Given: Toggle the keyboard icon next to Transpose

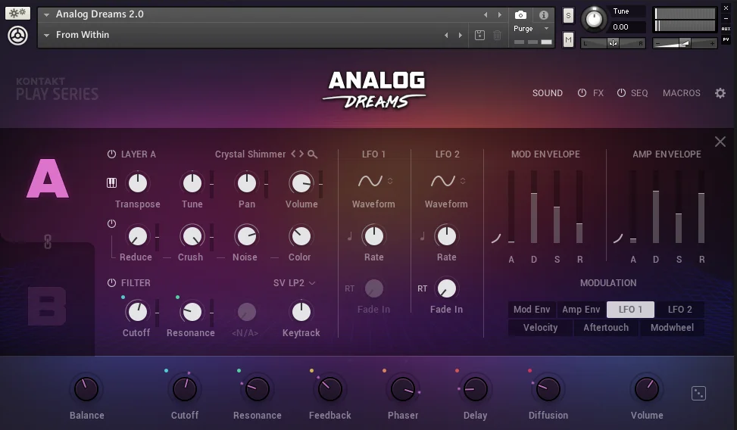Looking at the screenshot, I should tap(111, 182).
